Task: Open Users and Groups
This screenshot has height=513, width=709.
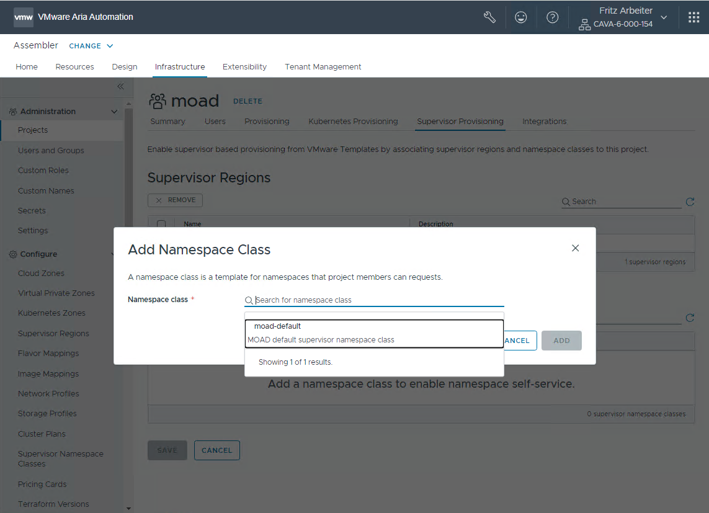Action: coord(51,151)
